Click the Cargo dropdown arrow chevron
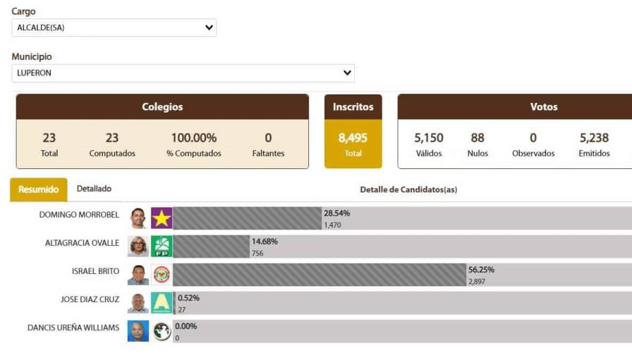The height and width of the screenshot is (355, 632). point(209,27)
